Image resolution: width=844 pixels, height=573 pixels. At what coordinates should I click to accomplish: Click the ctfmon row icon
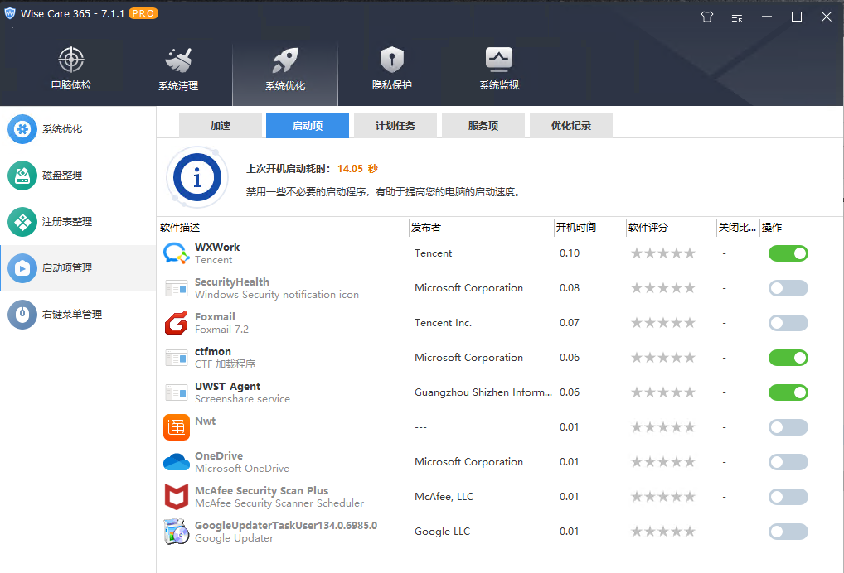click(x=177, y=358)
